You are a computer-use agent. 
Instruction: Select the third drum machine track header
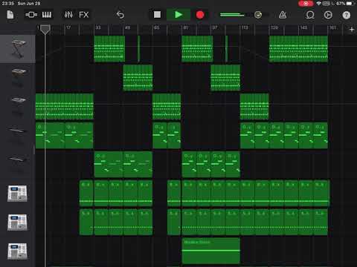tap(17, 251)
